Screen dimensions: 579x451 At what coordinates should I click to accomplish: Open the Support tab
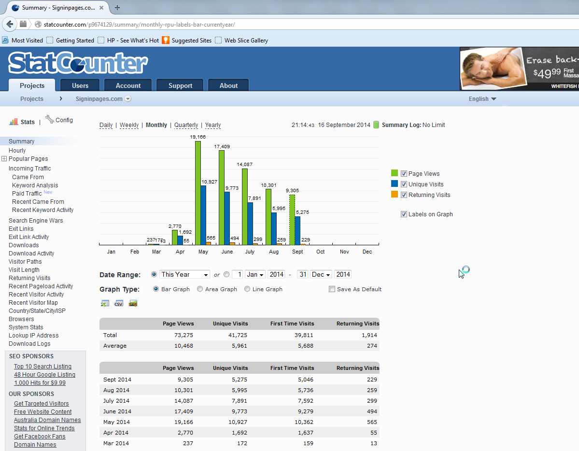180,85
